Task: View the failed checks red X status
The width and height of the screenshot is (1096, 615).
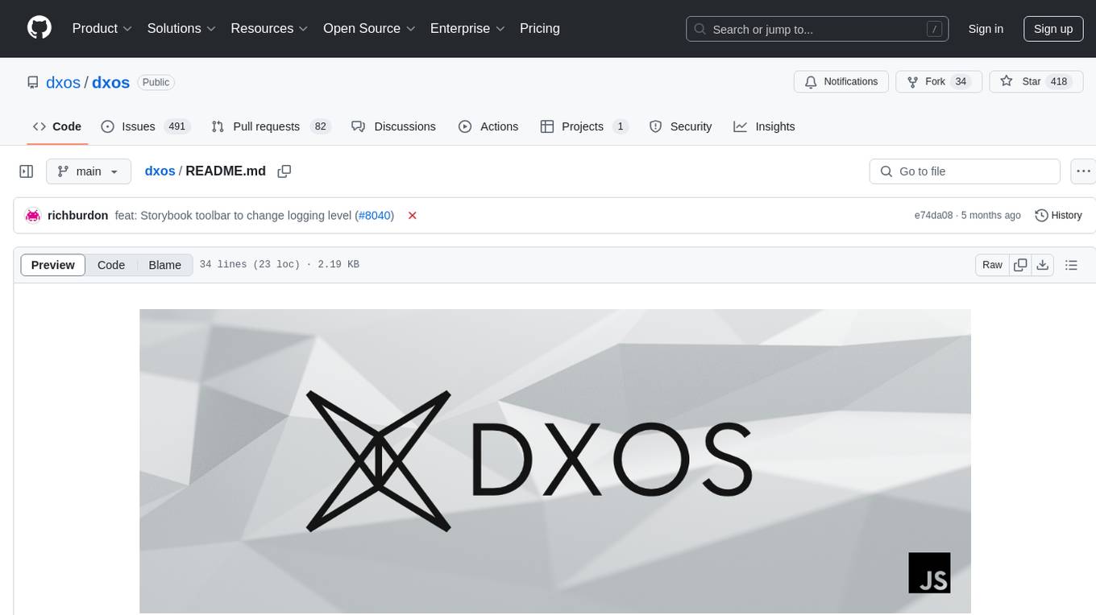Action: 412,216
